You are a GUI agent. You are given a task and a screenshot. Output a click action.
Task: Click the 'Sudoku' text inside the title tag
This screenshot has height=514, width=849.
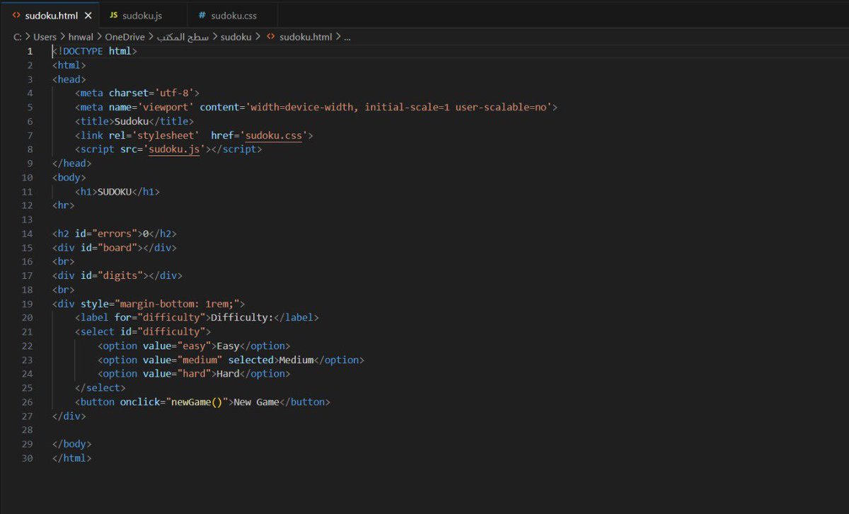132,121
